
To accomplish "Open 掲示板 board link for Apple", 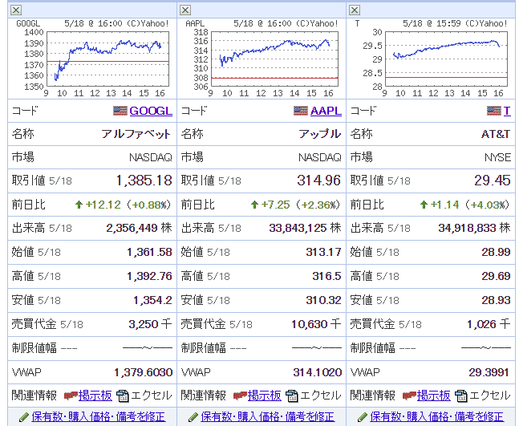I will coord(265,396).
